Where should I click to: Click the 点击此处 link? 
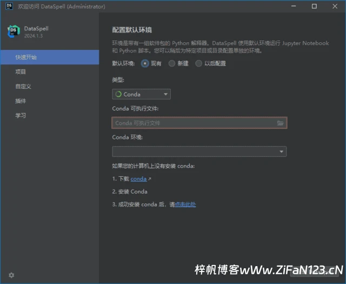click(185, 204)
